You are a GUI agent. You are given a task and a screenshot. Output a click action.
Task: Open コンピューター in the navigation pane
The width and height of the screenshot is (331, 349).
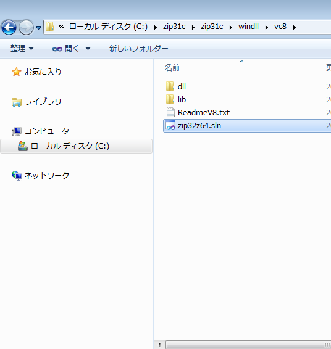coord(51,131)
